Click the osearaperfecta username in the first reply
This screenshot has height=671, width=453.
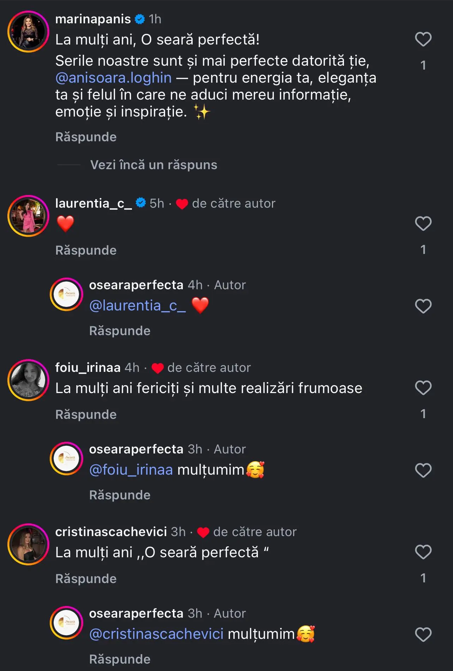(x=135, y=285)
